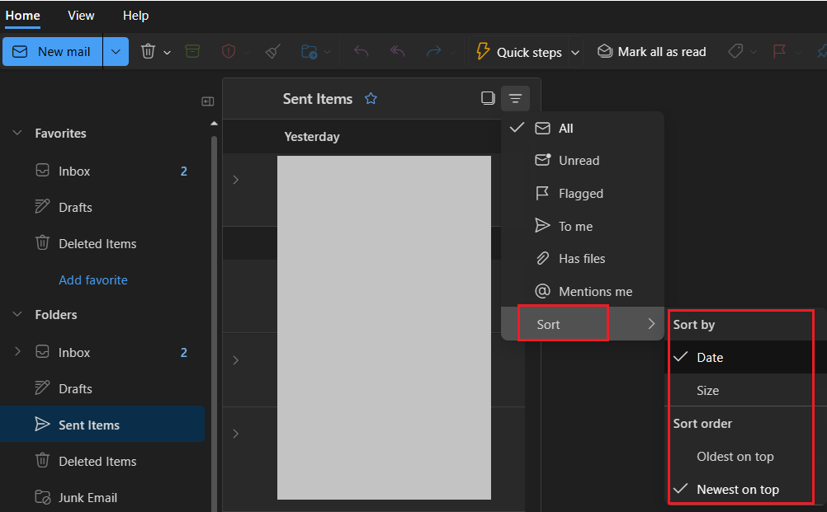This screenshot has width=827, height=512.
Task: Toggle the Sent Items favorite star
Action: (x=371, y=98)
